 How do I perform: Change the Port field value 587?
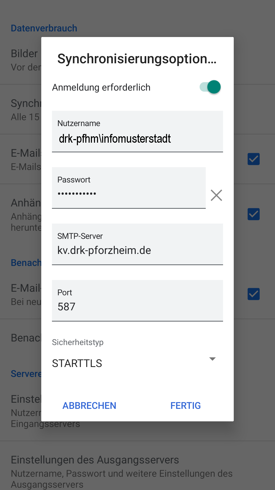pyautogui.click(x=137, y=301)
